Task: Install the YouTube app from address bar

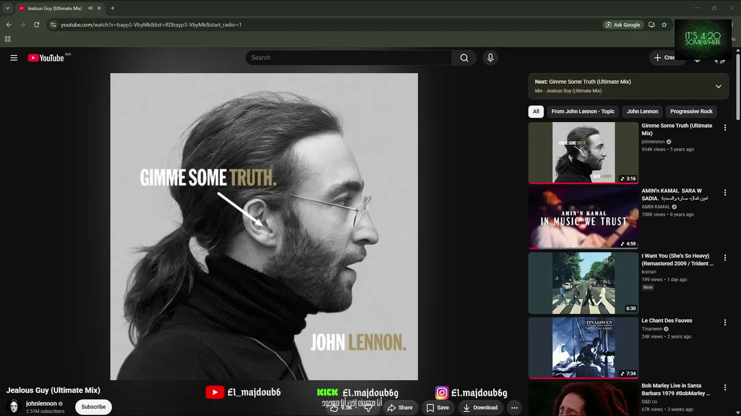Action: click(652, 25)
